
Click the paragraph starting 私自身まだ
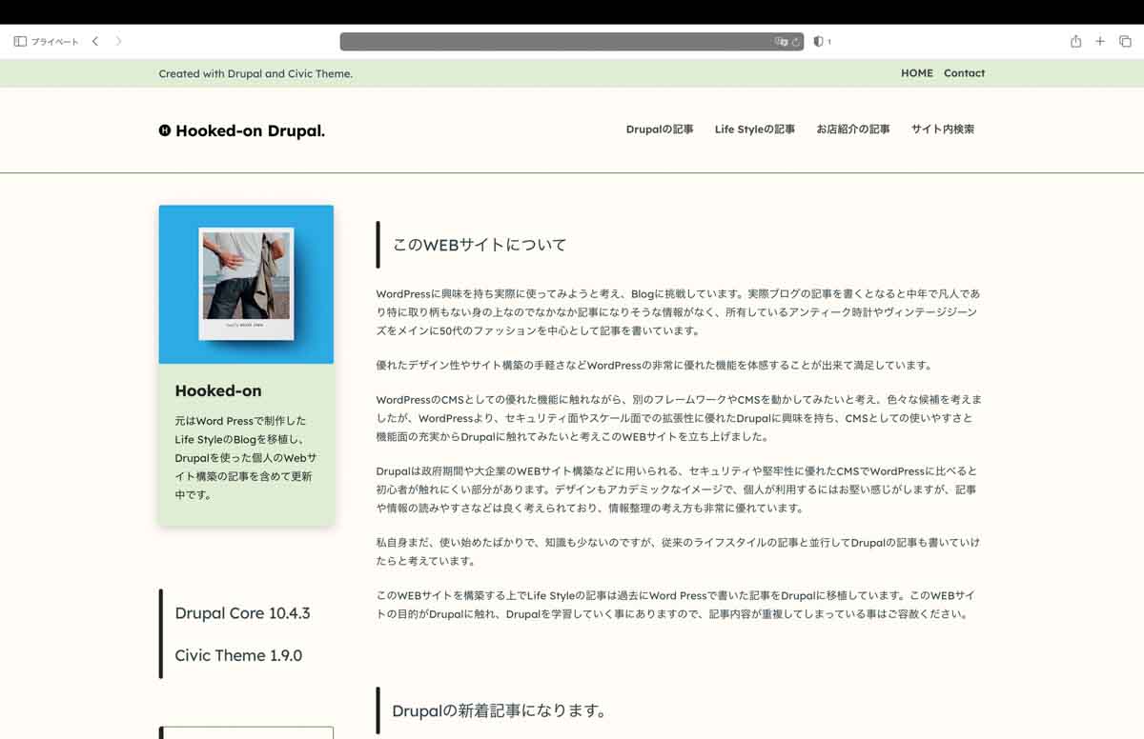point(678,551)
